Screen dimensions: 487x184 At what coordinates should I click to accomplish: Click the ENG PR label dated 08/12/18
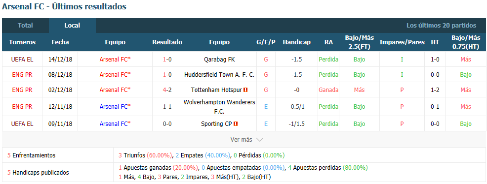click(x=22, y=74)
